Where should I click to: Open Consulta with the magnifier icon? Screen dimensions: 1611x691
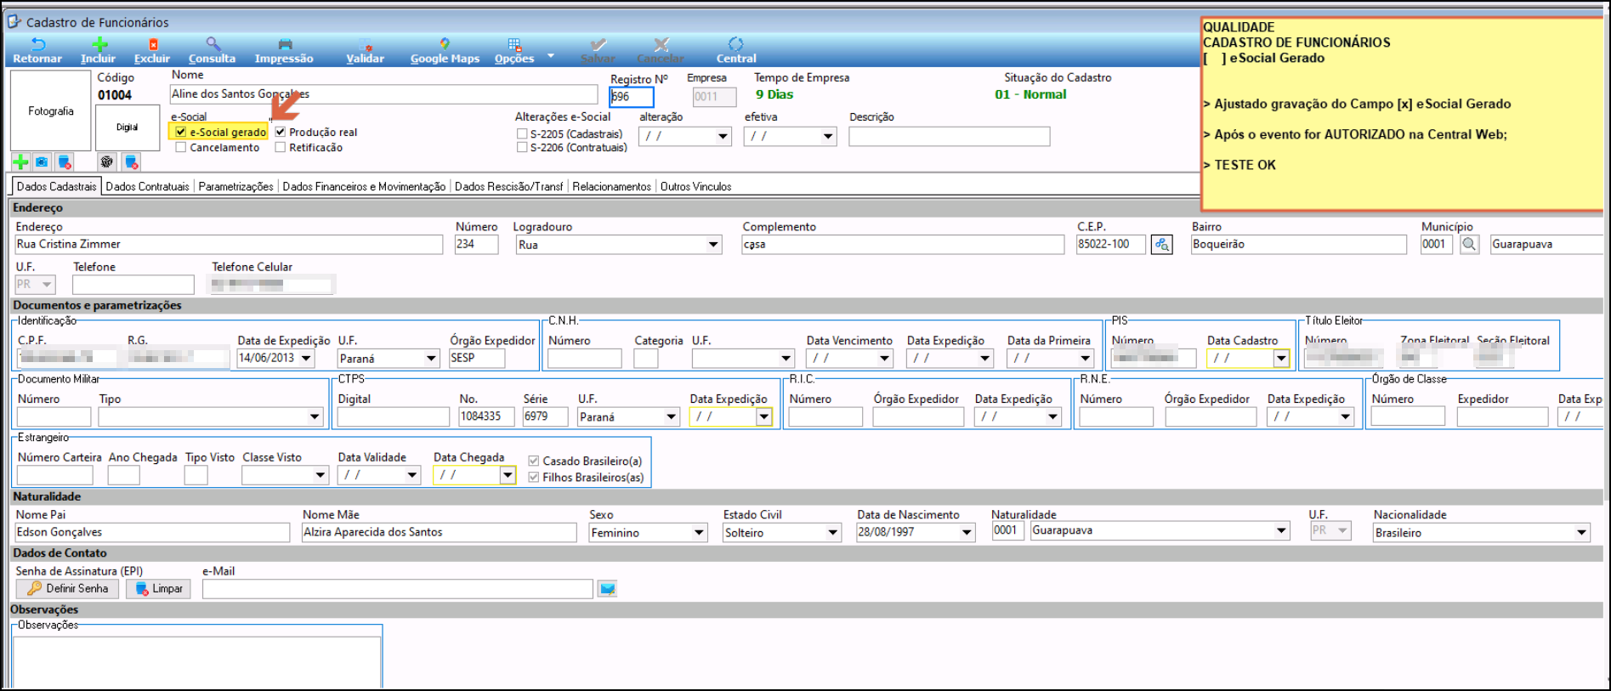click(213, 44)
